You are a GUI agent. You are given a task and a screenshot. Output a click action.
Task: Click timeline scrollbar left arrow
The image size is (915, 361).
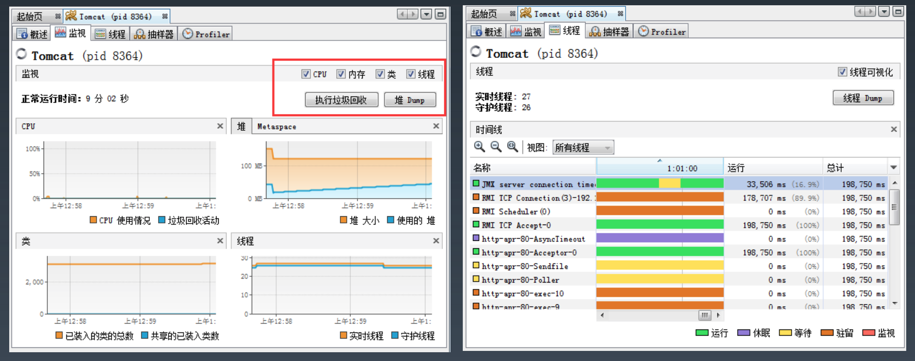coord(602,315)
